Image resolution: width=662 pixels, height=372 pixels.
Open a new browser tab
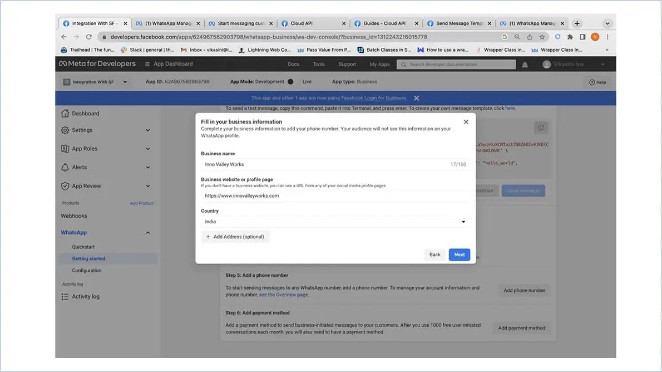577,23
